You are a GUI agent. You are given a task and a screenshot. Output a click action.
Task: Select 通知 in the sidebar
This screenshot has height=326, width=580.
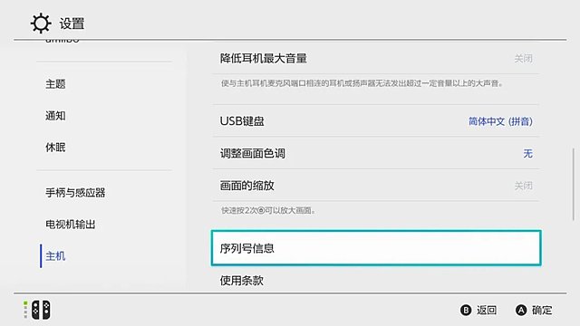point(55,116)
